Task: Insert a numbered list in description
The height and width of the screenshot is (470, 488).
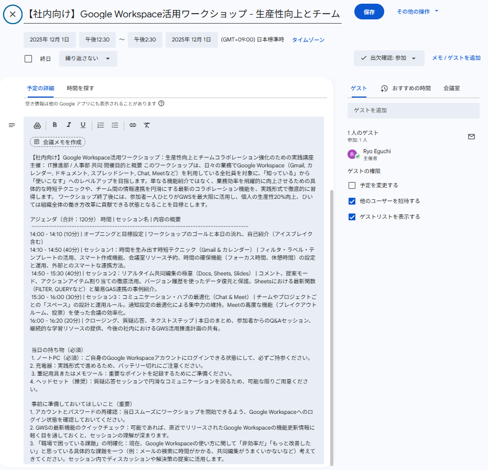Action: tap(101, 125)
